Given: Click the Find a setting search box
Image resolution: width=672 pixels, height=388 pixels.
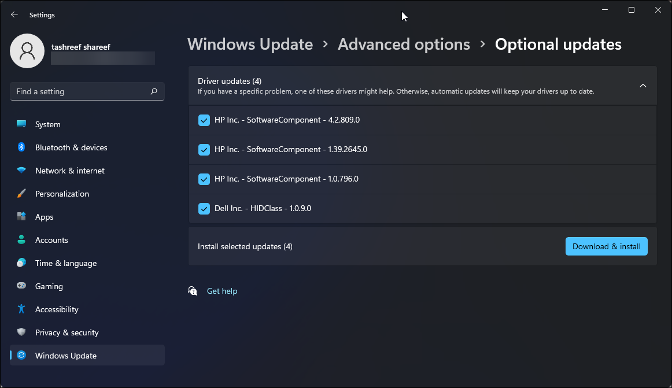Looking at the screenshot, I should (x=75, y=91).
